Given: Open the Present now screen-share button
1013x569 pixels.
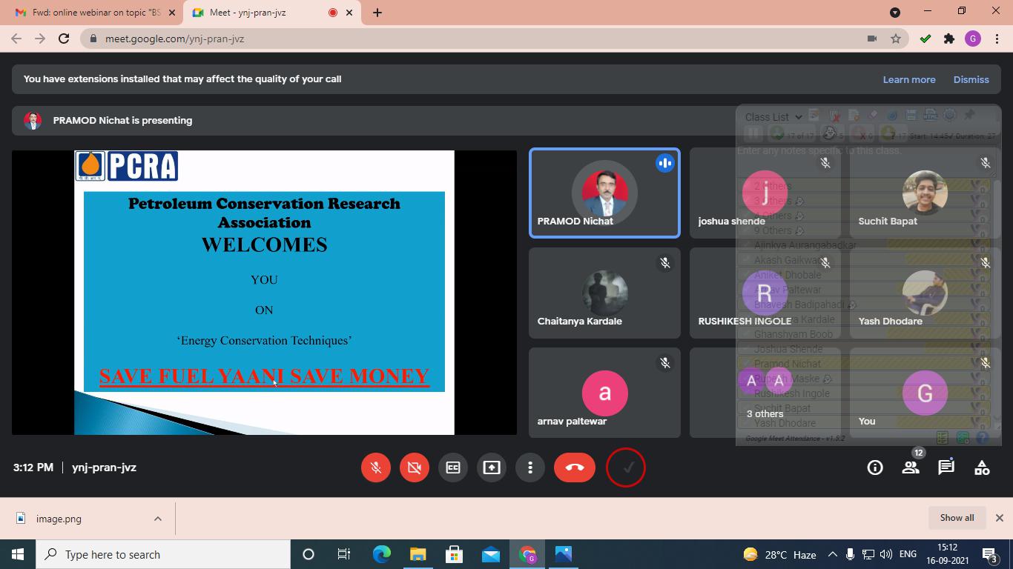Looking at the screenshot, I should (492, 467).
